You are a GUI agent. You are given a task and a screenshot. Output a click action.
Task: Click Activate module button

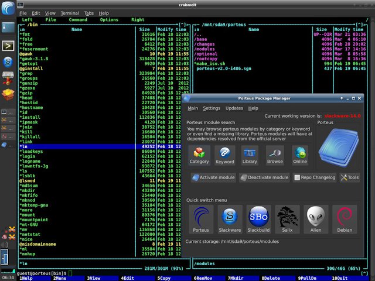click(213, 177)
